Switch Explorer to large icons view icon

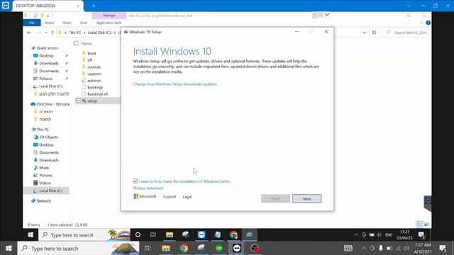click(426, 225)
